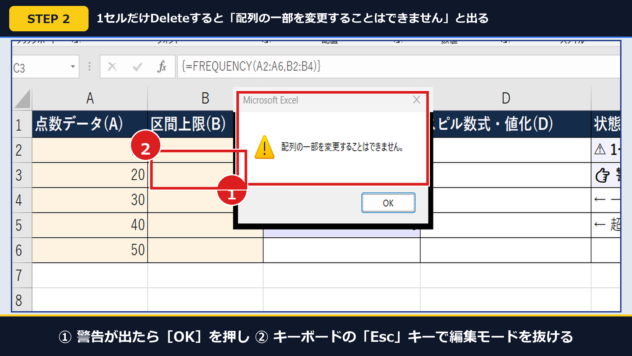The width and height of the screenshot is (632, 356).
Task: Click the formula bar with FREQUENCY formula
Action: [399, 67]
